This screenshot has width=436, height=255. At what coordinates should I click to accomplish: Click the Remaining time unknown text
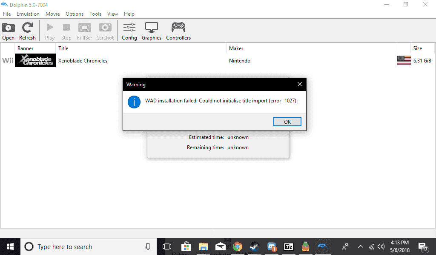pyautogui.click(x=218, y=147)
